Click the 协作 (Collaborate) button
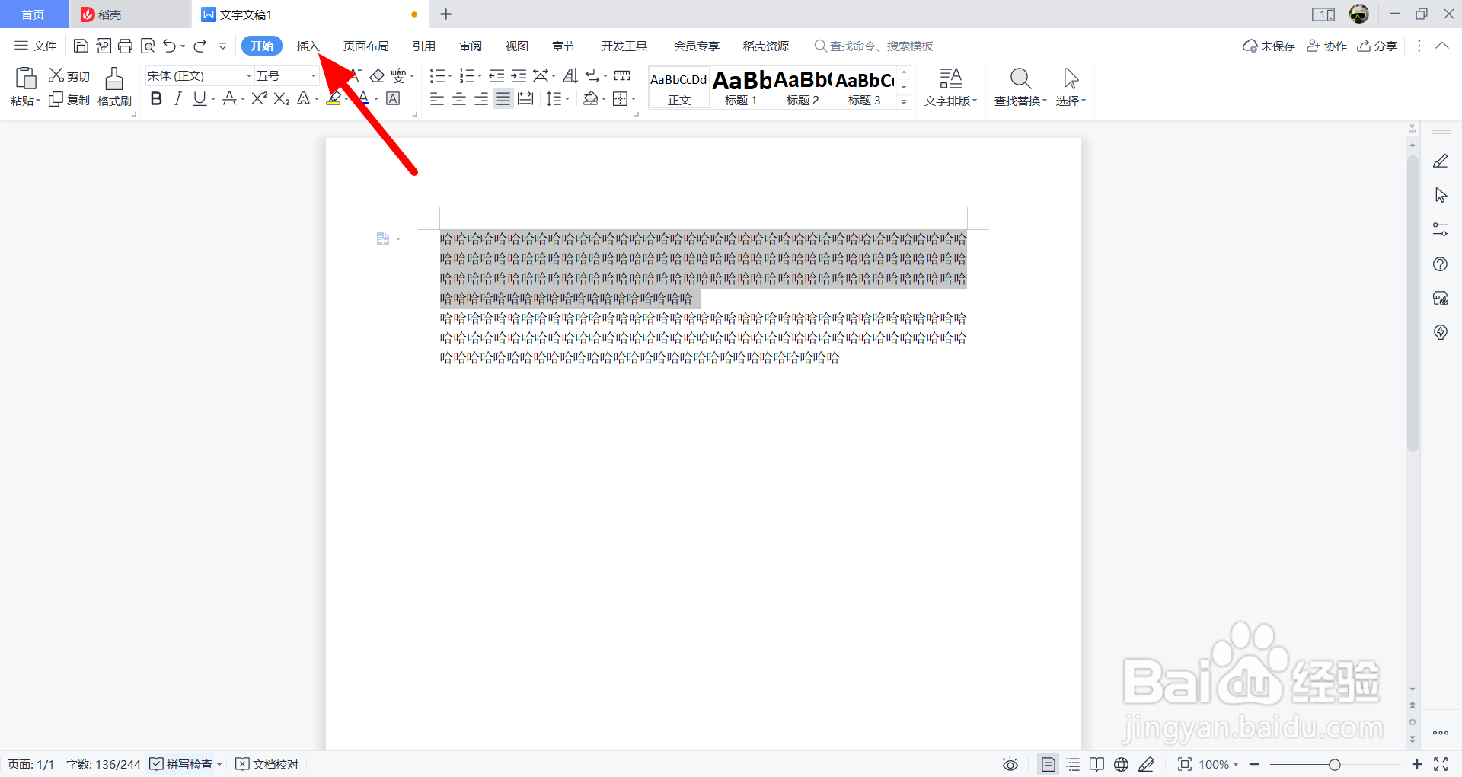The image size is (1462, 777). [1327, 46]
